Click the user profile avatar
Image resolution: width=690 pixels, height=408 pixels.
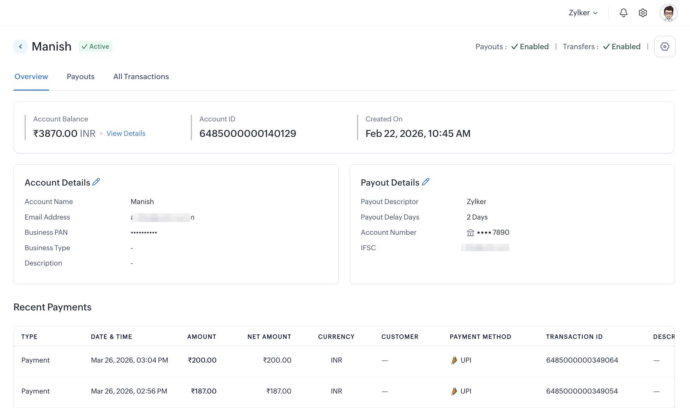pos(668,13)
